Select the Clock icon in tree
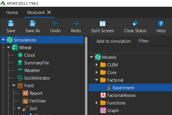The height and width of the screenshot is (115, 172). point(20,55)
